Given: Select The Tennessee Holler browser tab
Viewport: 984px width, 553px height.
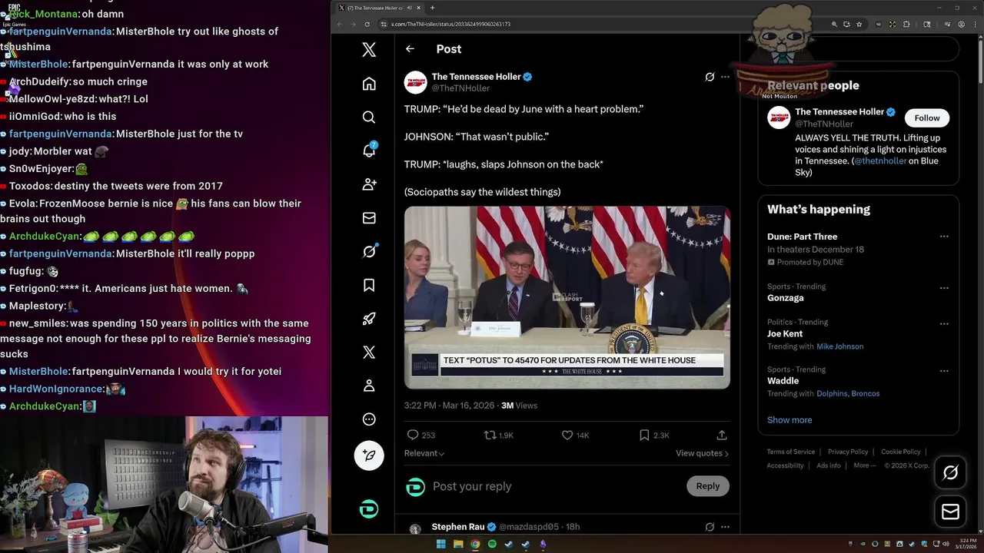Looking at the screenshot, I should (x=380, y=8).
